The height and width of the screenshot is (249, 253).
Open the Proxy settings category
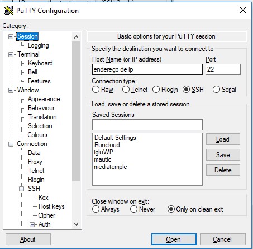(x=35, y=162)
